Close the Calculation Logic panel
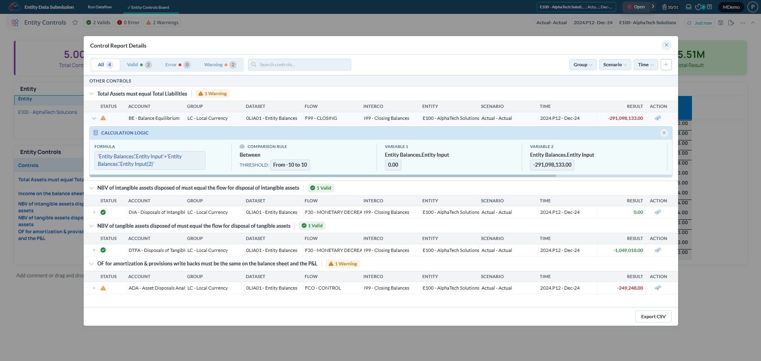The image size is (761, 361). tap(664, 133)
